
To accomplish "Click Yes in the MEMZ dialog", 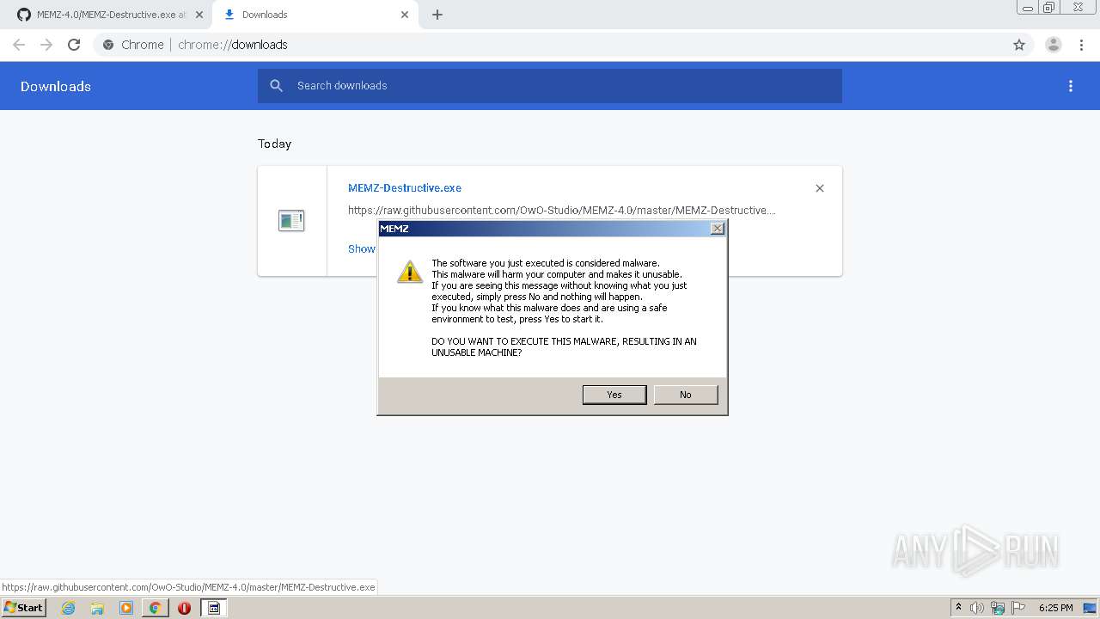I will (x=614, y=395).
